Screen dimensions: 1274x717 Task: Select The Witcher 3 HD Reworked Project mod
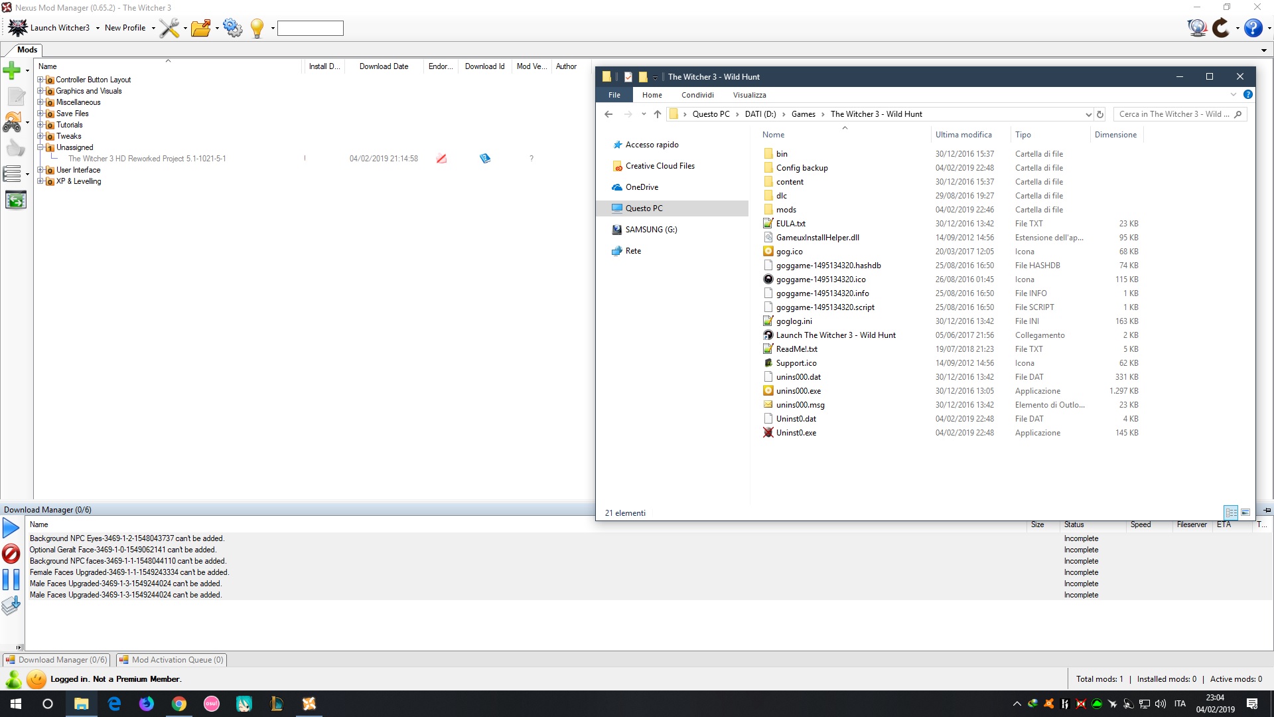147,159
